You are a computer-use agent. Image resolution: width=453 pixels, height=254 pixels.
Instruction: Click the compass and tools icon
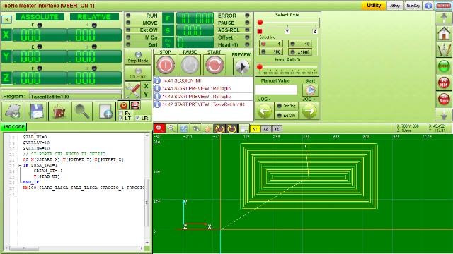pyautogui.click(x=444, y=50)
